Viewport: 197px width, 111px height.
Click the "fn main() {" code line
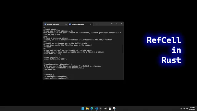click(49, 75)
